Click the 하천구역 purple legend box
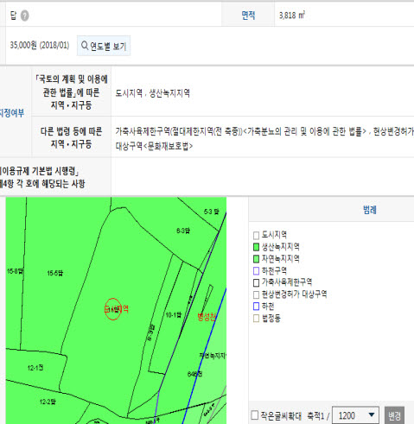 (256, 271)
